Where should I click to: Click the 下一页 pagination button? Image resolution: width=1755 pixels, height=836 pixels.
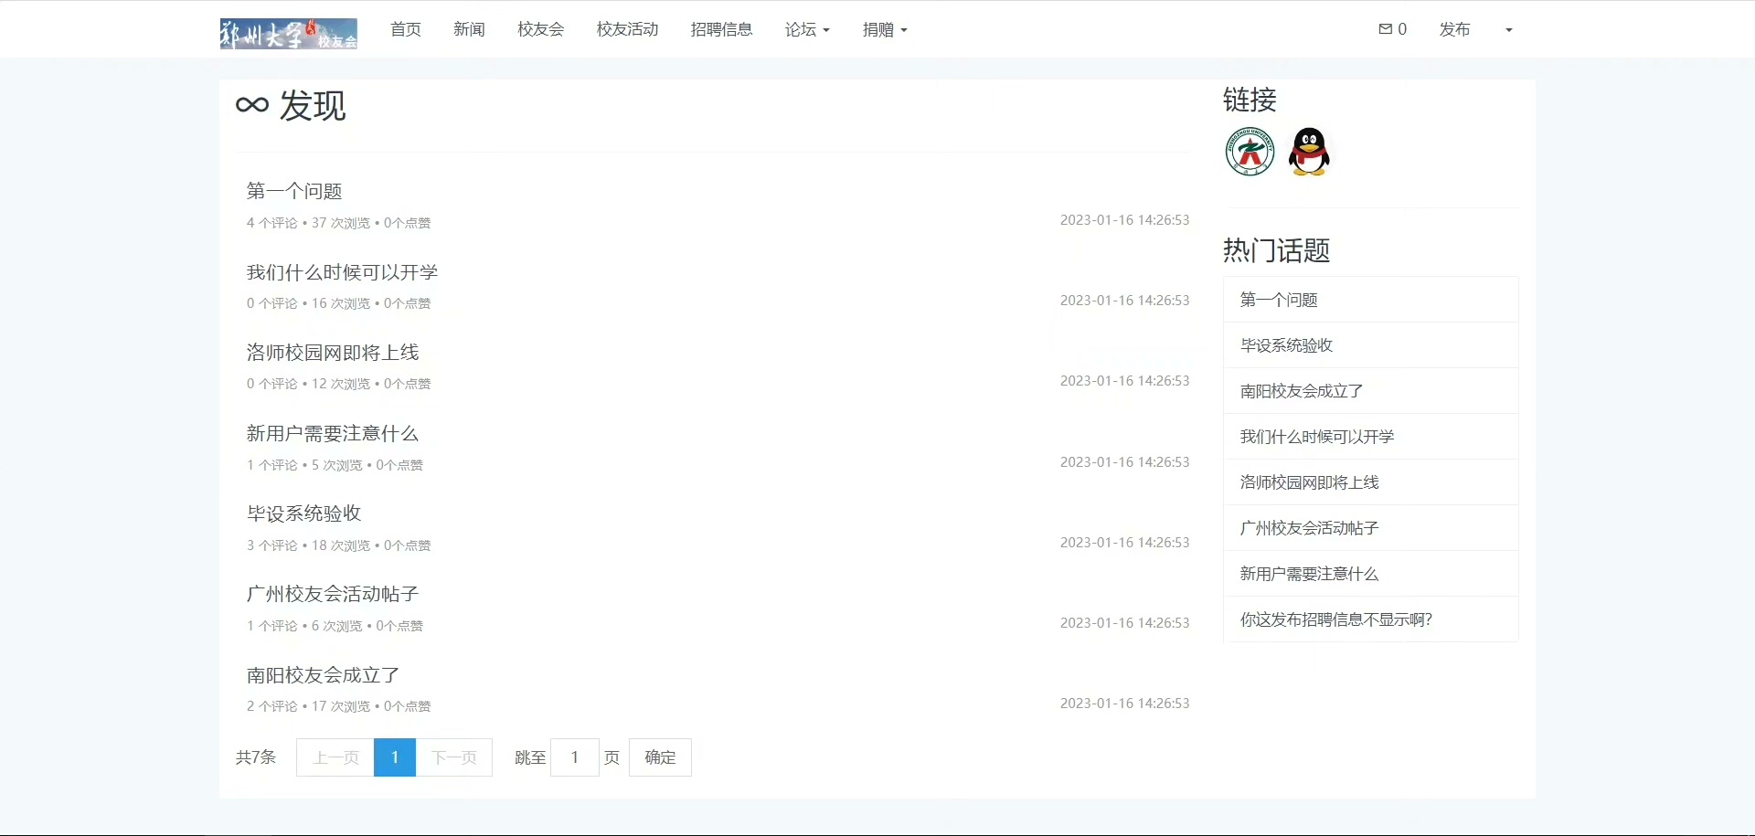454,757
